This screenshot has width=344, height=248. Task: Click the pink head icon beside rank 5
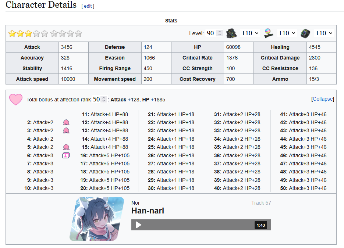66,147
